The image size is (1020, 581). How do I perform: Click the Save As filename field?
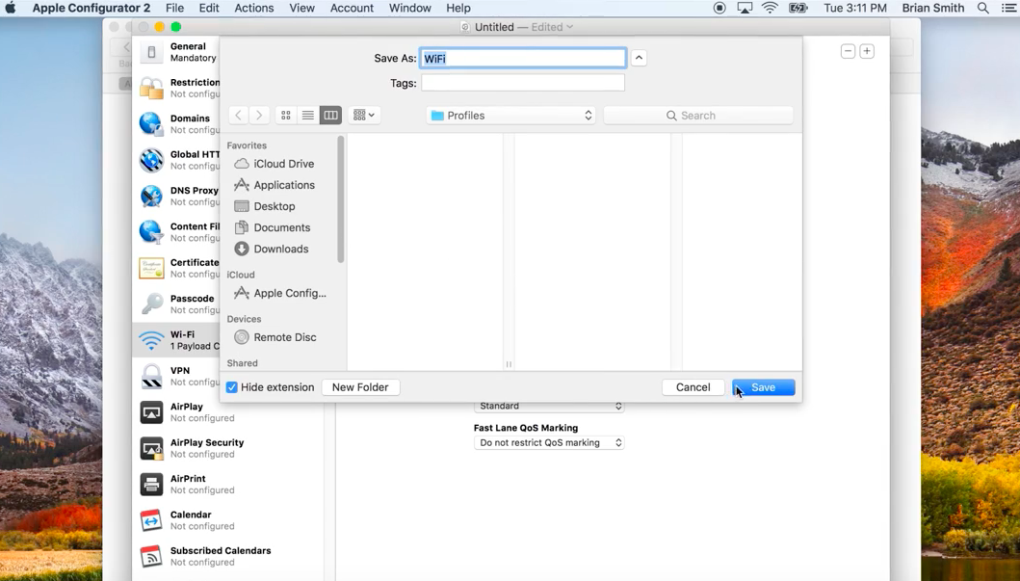[523, 58]
